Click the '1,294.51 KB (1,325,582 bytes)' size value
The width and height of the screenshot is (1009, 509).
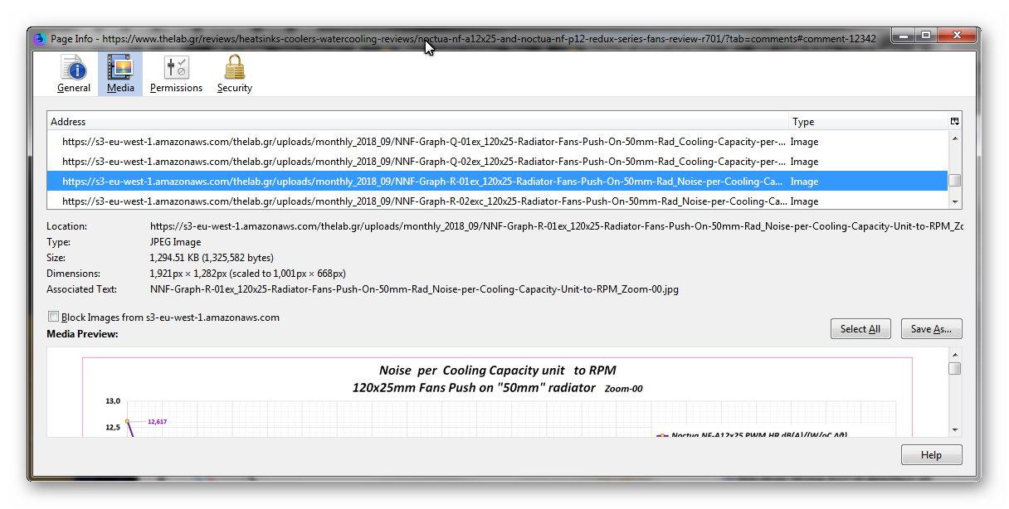(x=212, y=258)
